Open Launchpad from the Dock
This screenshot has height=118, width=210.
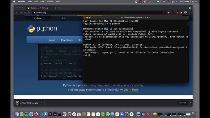pos(22,114)
